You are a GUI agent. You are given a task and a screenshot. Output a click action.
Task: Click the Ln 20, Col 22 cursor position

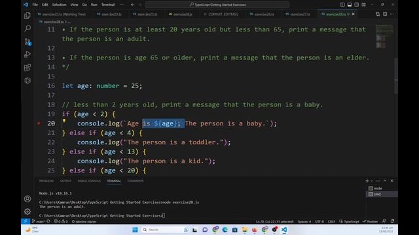click(274, 221)
